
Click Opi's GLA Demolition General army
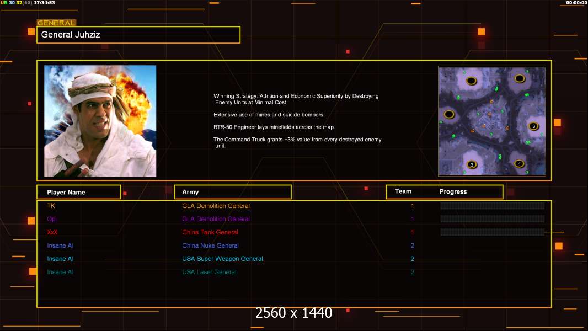click(216, 219)
